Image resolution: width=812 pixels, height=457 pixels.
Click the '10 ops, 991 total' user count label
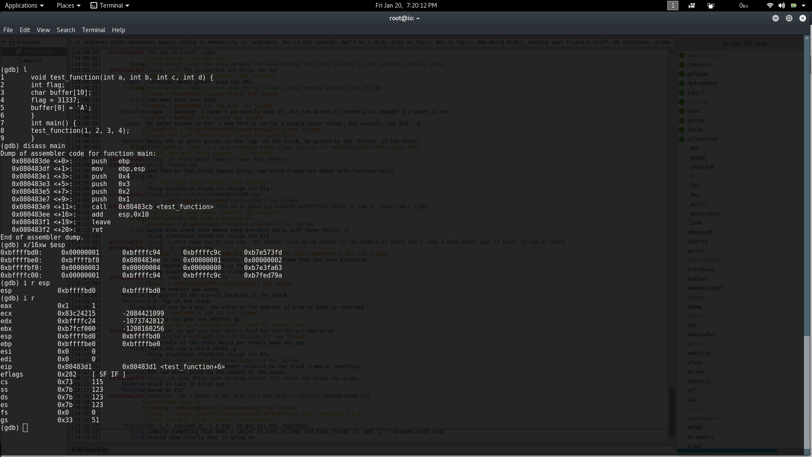pyautogui.click(x=744, y=44)
